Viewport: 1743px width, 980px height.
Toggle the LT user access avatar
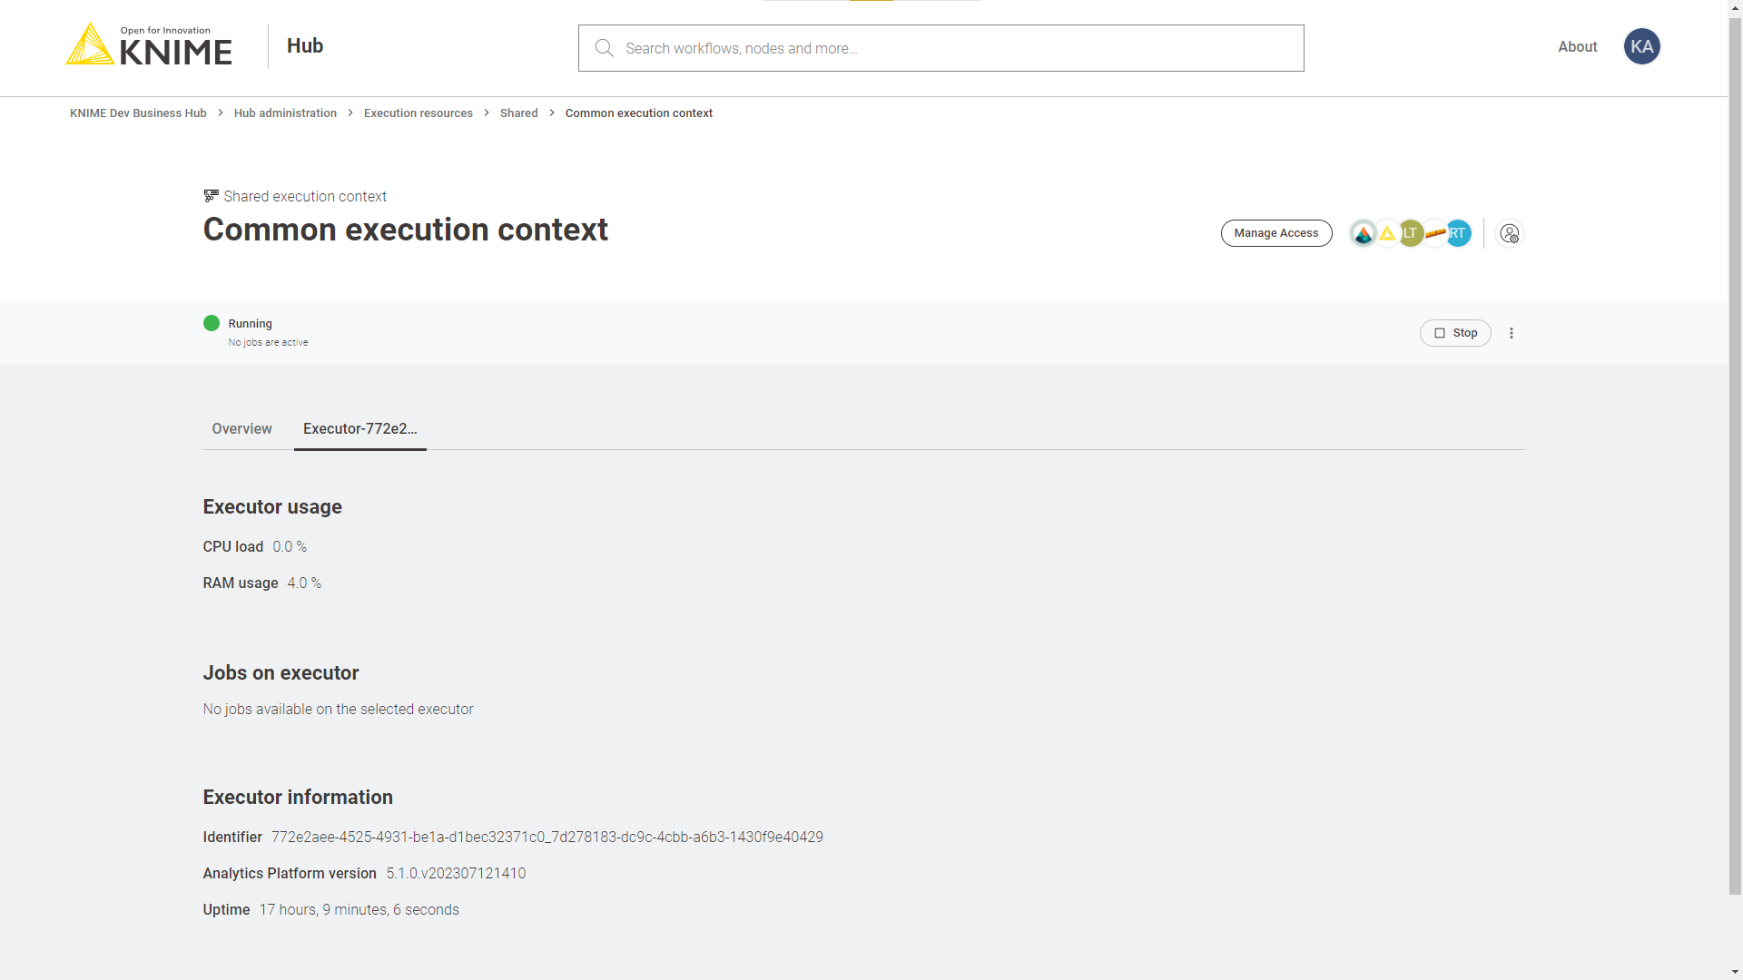[1412, 232]
